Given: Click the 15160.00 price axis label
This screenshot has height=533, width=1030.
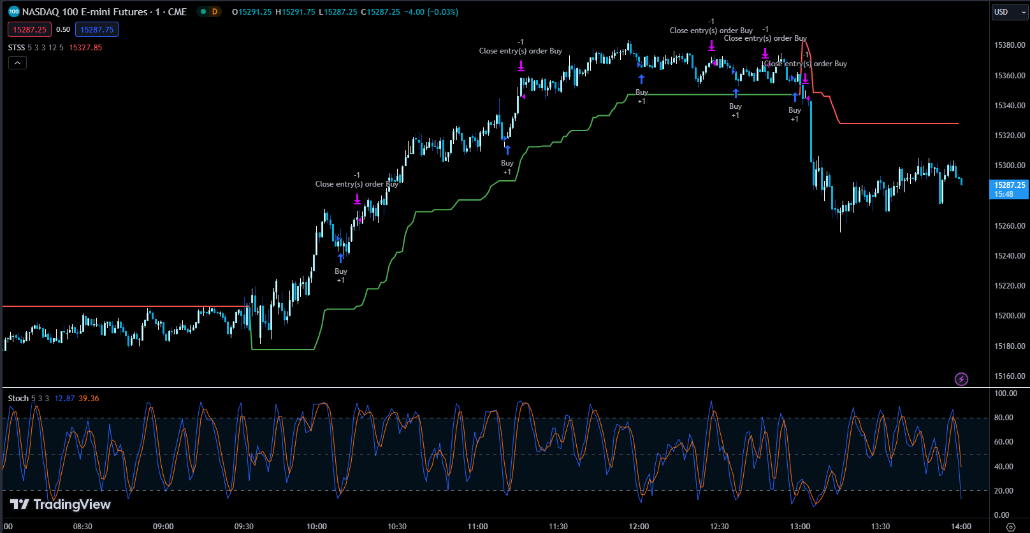Looking at the screenshot, I should 1010,376.
